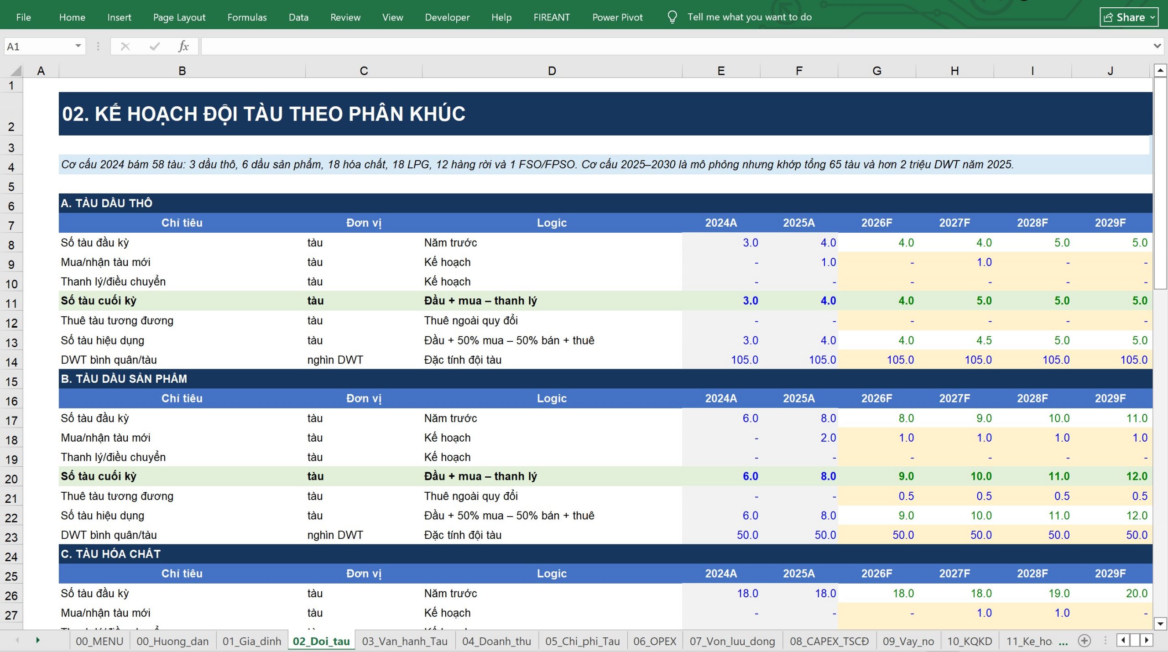Click inside the formula bar
Screen dimensions: 1168x652
coord(675,47)
